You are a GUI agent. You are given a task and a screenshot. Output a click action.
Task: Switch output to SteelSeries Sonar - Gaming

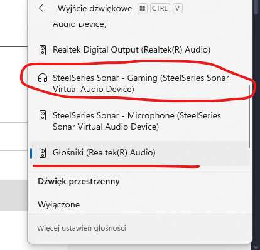[140, 83]
